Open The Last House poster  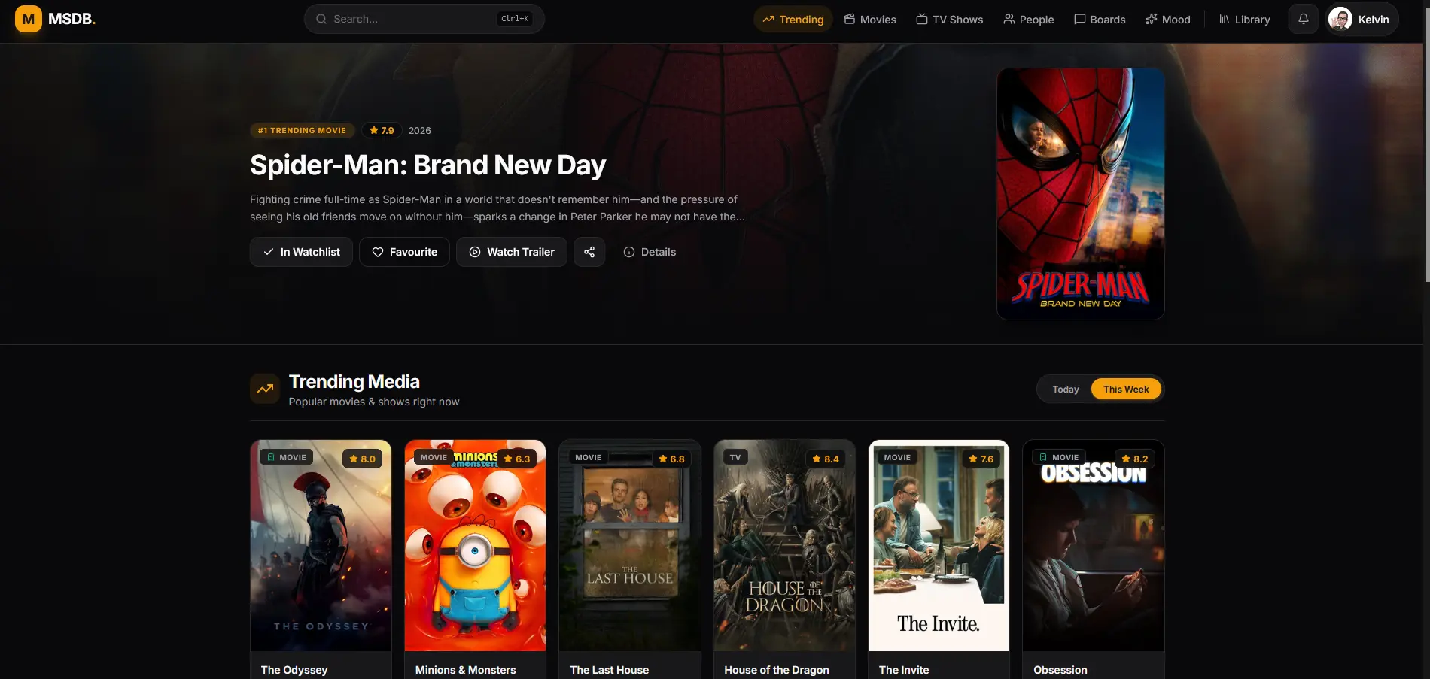coord(630,545)
